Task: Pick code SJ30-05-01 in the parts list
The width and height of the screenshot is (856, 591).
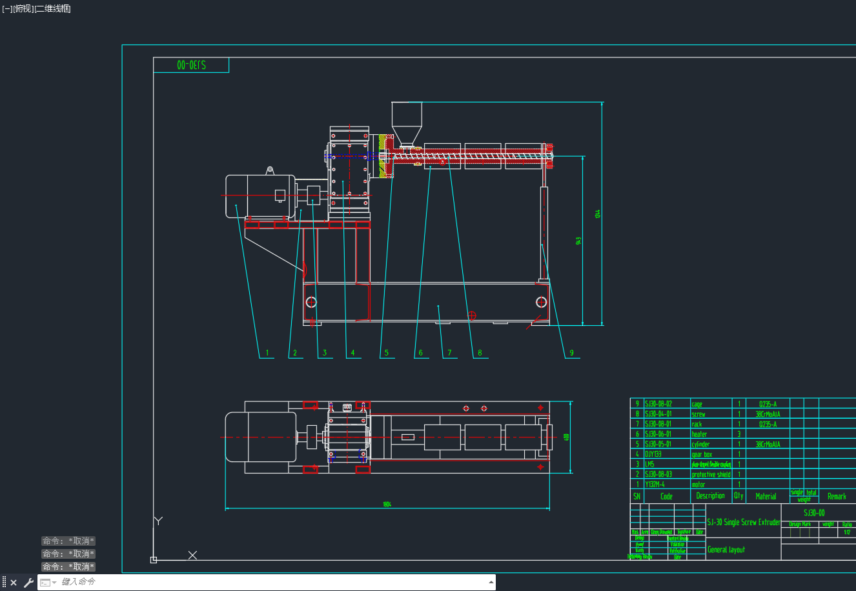Action: tap(658, 444)
